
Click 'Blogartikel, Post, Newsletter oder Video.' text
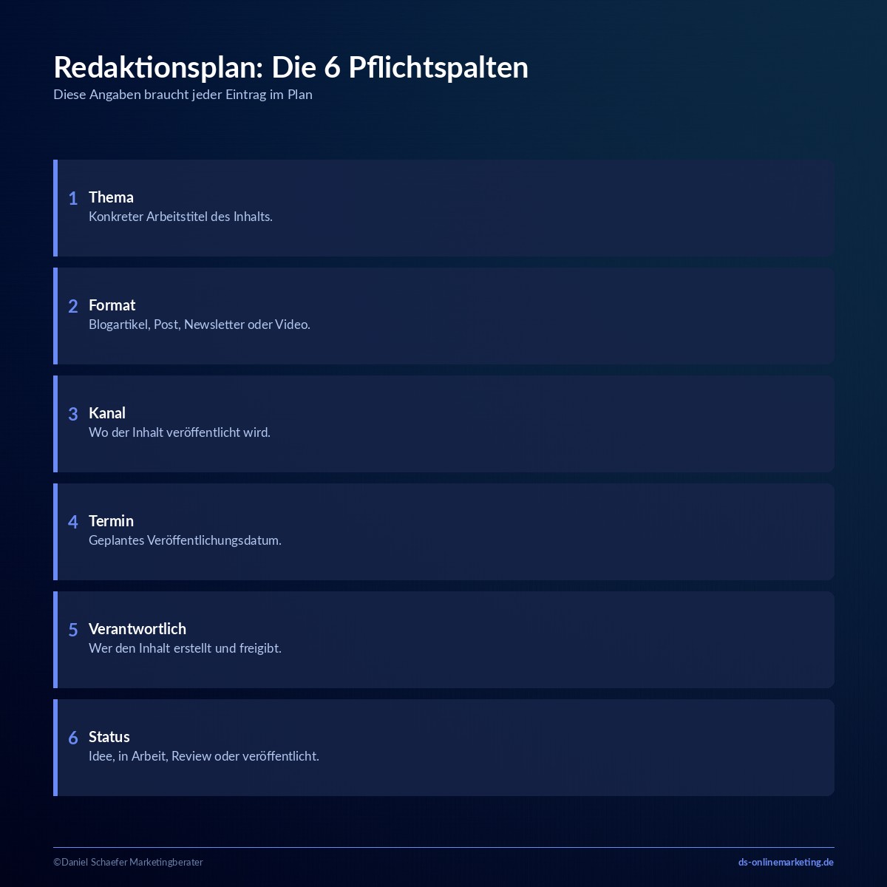[x=200, y=324]
